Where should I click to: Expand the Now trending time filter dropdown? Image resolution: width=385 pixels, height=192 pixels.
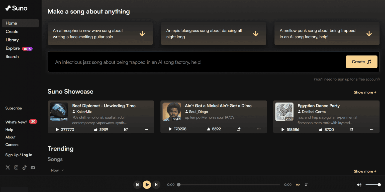pyautogui.click(x=57, y=170)
